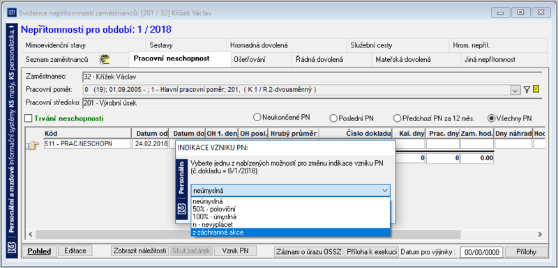This screenshot has height=268, width=558.
Task: Click the Přílohy button
Action: (x=527, y=252)
